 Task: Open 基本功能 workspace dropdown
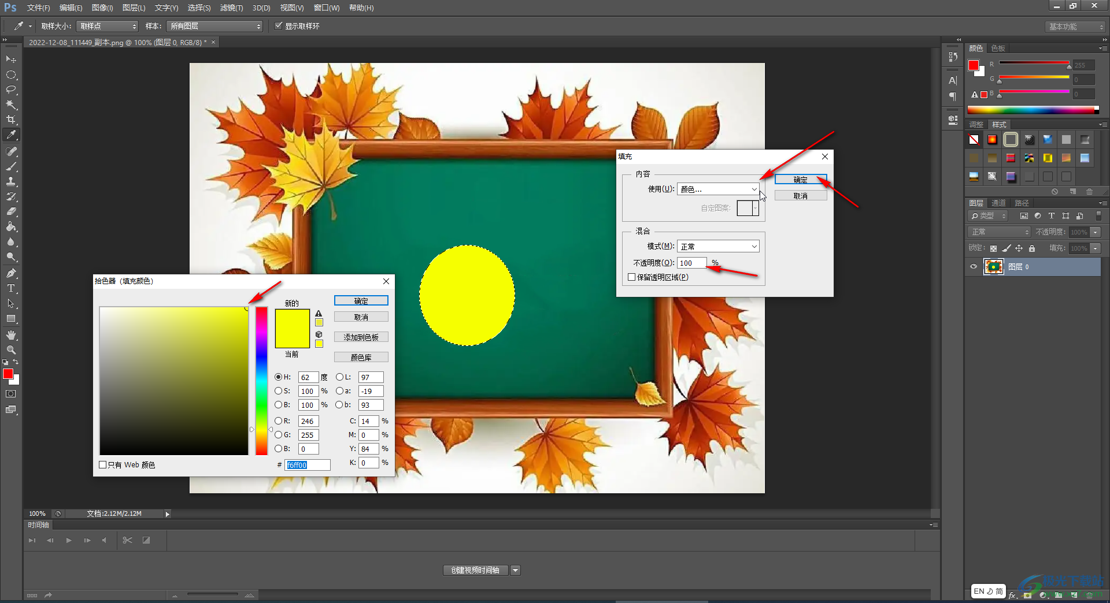pos(1076,27)
